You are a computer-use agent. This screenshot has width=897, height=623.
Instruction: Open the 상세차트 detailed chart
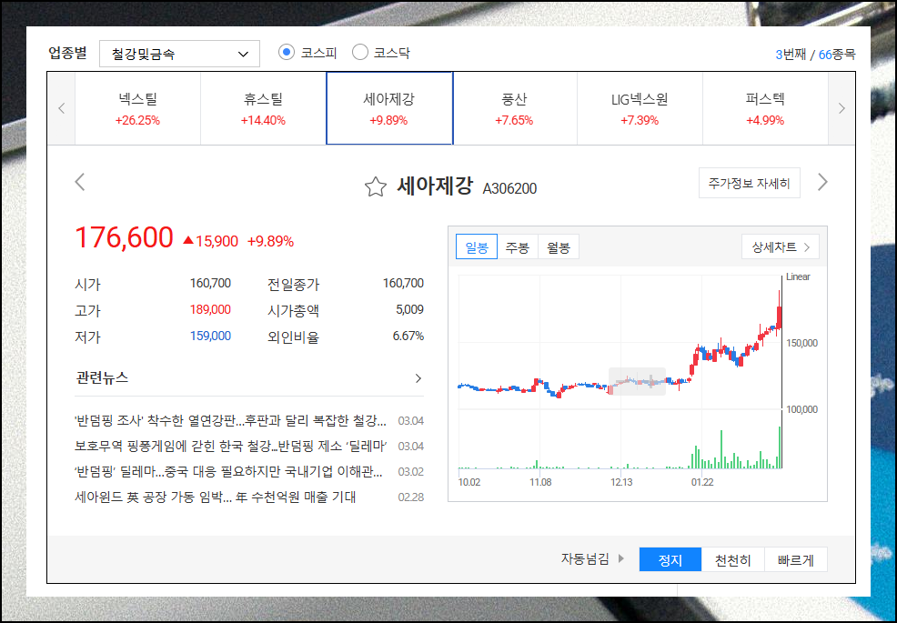click(781, 247)
